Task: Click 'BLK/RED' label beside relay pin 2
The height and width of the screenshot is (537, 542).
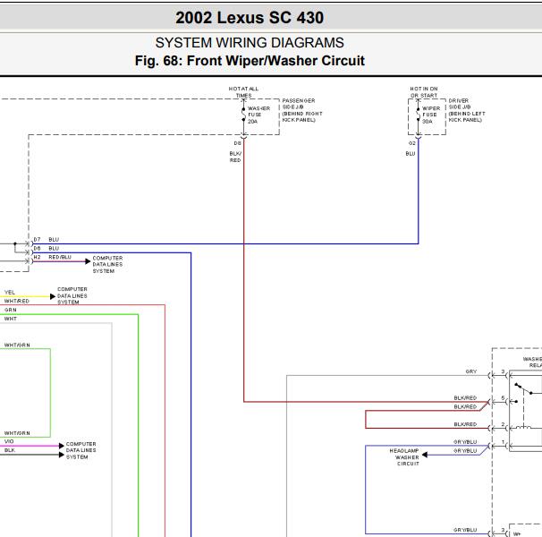Action: (465, 424)
